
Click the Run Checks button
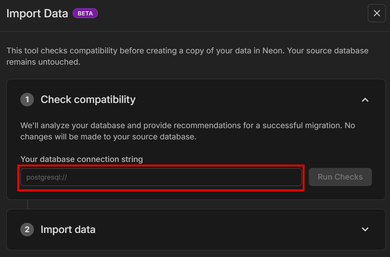coord(340,177)
